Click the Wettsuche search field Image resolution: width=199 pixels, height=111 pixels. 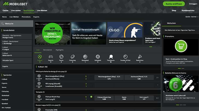17,24
